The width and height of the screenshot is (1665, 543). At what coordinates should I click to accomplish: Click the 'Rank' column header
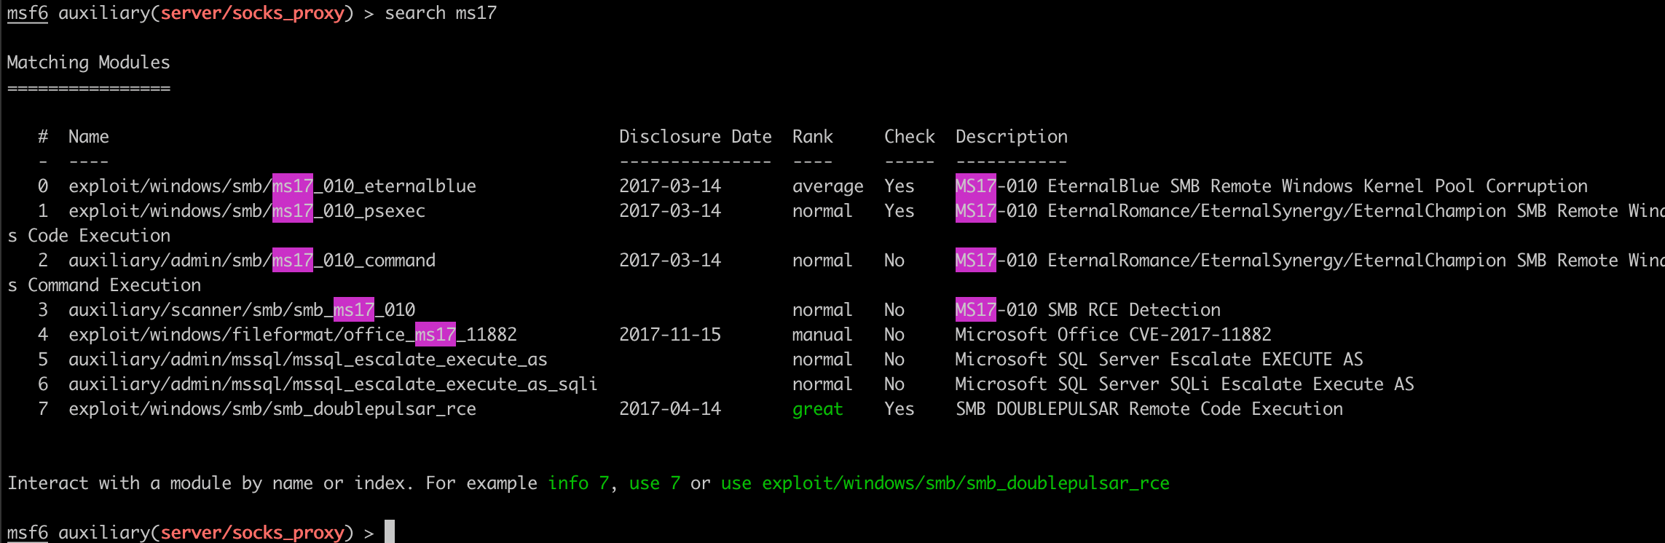(x=812, y=137)
